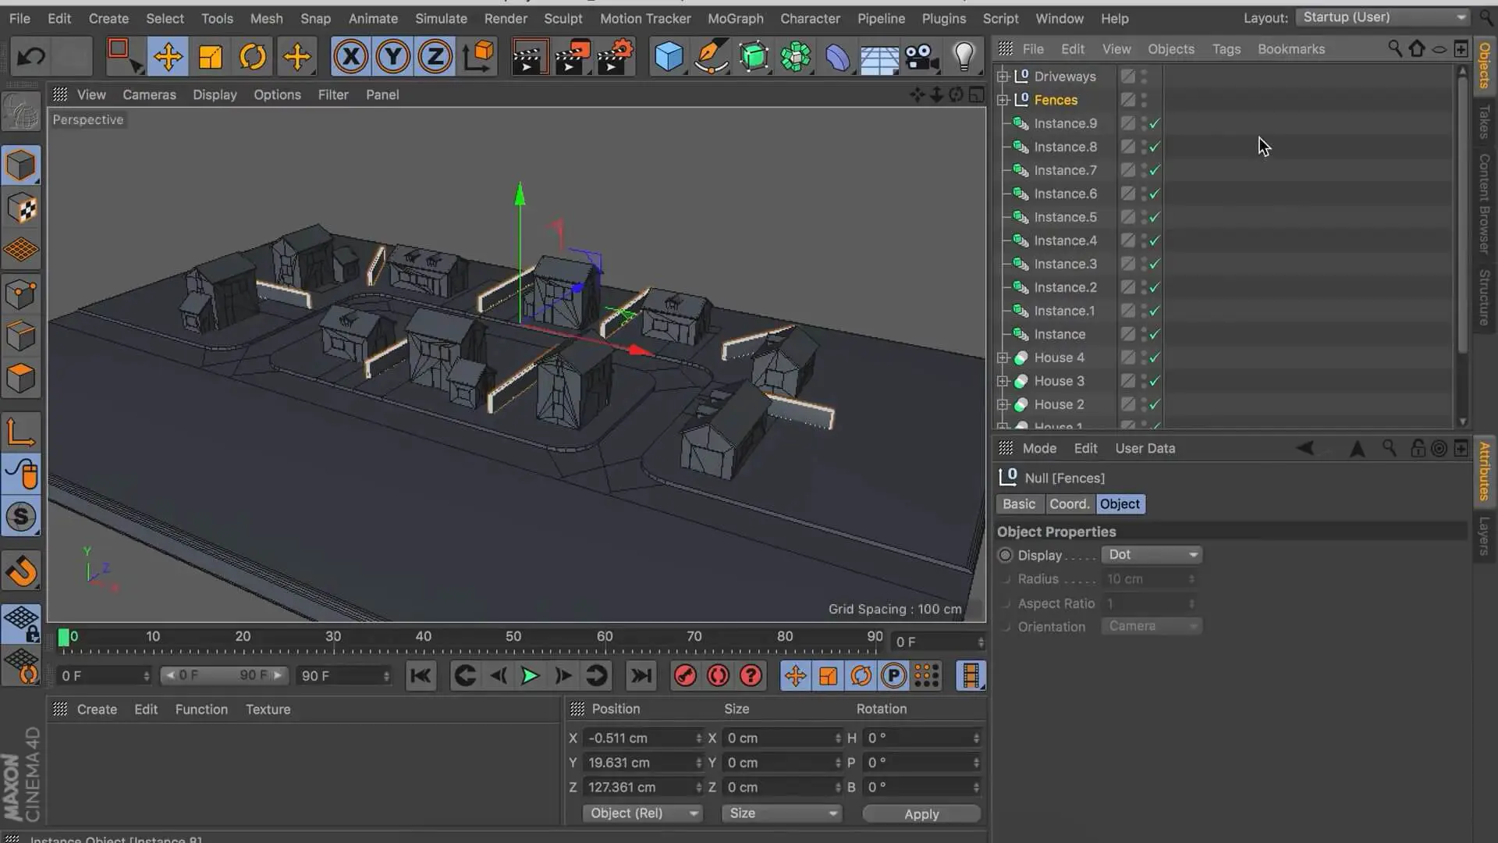Toggle enable checkmark for Instance.9
Viewport: 1498px width, 843px height.
[1155, 123]
